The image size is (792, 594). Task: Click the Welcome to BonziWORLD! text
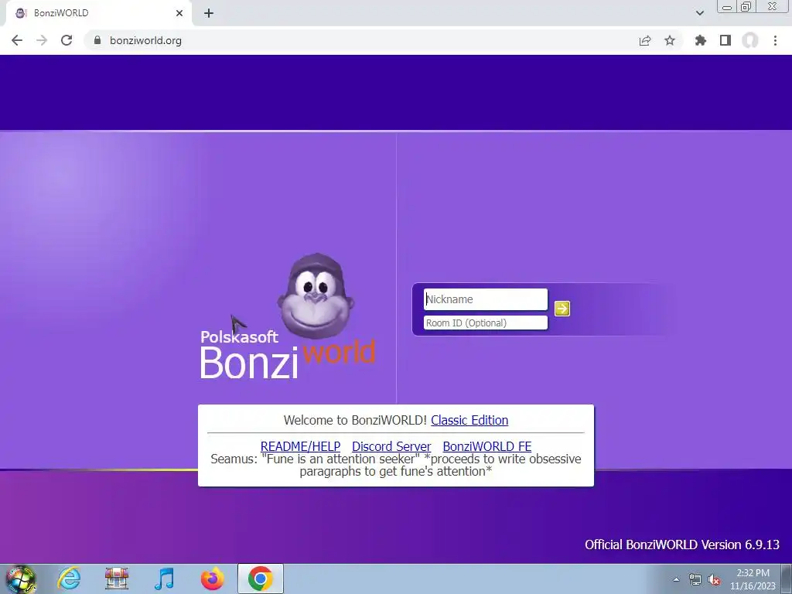(355, 420)
